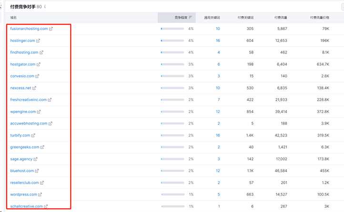Open external link icon next to hostinger.com
Screen dimensions: 344x212
[x=38, y=41]
